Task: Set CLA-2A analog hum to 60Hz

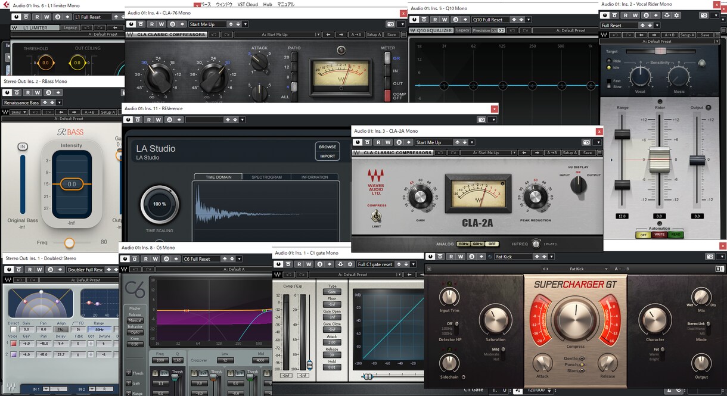Action: pyautogui.click(x=478, y=244)
